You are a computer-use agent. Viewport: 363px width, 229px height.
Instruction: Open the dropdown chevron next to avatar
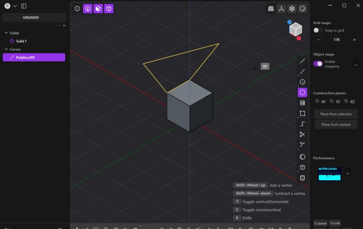click(15, 6)
